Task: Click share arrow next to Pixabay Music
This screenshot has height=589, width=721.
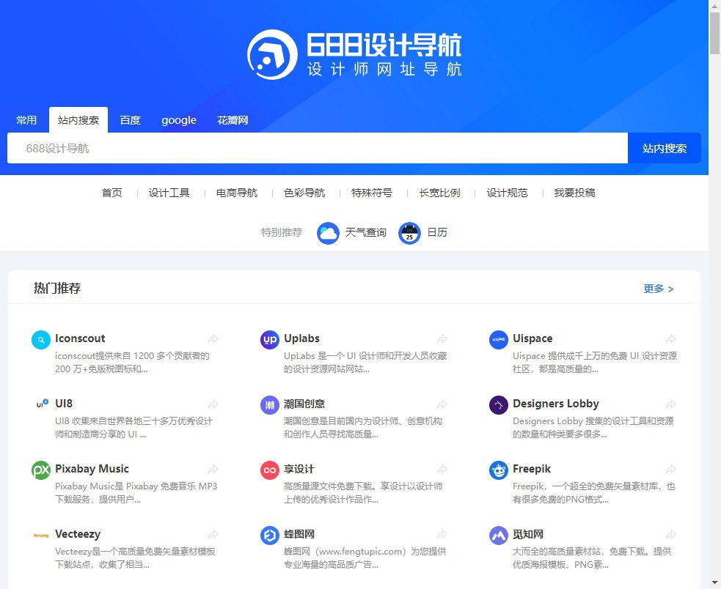Action: tap(213, 470)
